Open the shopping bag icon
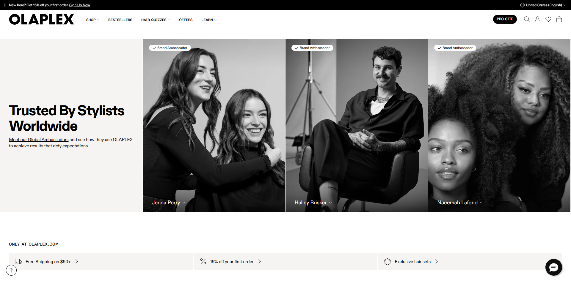 (559, 19)
